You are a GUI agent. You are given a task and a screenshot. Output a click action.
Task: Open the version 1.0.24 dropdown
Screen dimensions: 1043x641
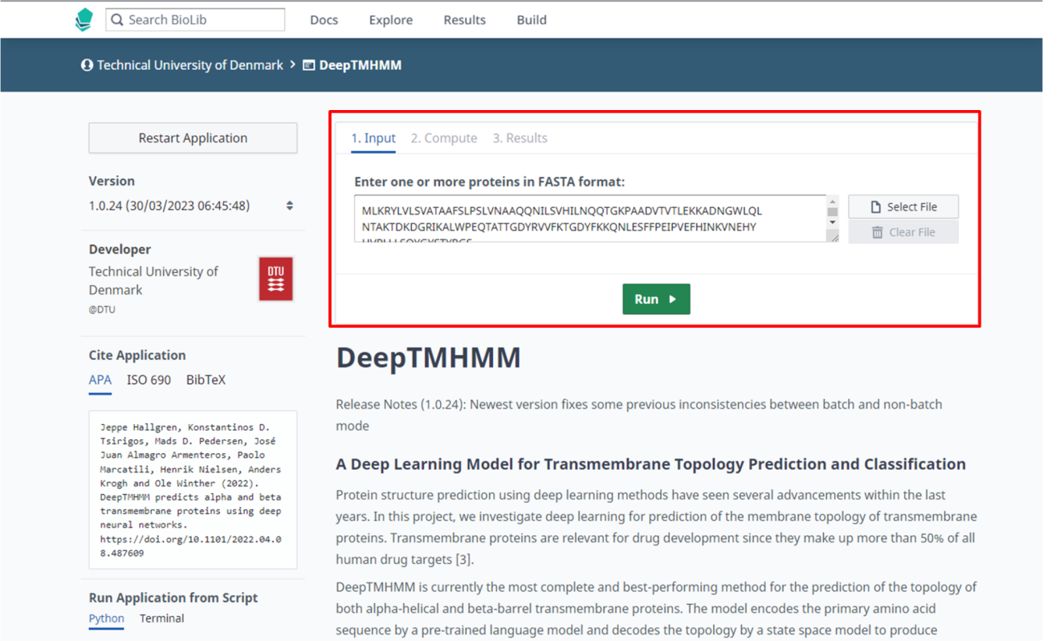point(191,206)
